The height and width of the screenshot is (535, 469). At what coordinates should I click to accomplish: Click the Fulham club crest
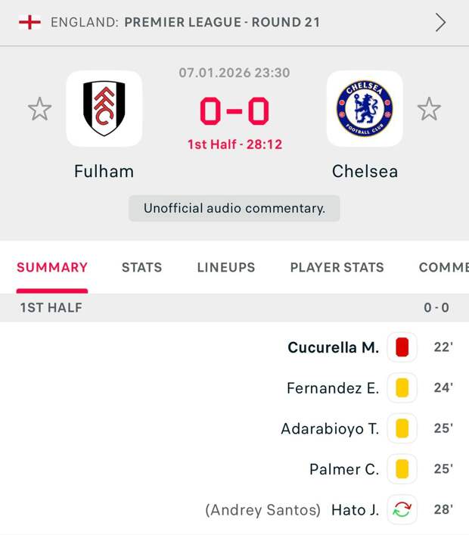click(104, 109)
